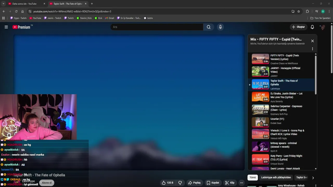Open YouTube notifications bell

pos(312,27)
